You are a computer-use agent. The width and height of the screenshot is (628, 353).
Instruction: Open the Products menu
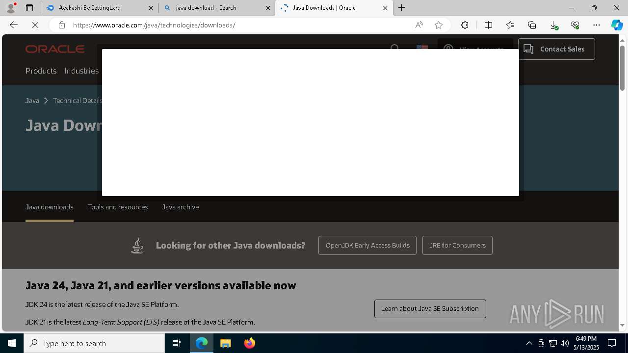point(41,71)
